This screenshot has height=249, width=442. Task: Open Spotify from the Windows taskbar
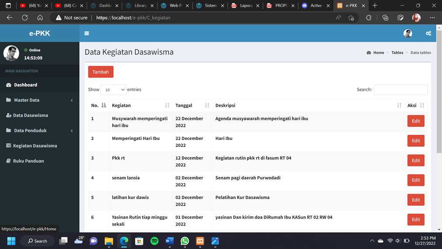154,241
